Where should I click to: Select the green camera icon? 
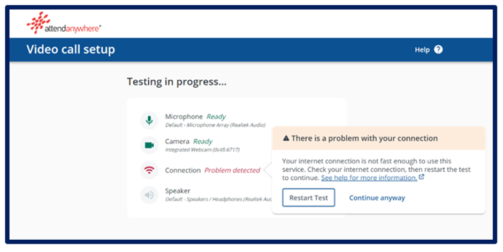[149, 145]
